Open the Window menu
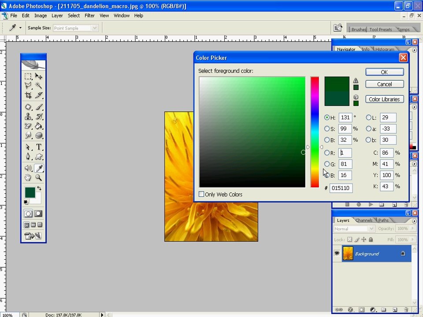 tap(122, 16)
